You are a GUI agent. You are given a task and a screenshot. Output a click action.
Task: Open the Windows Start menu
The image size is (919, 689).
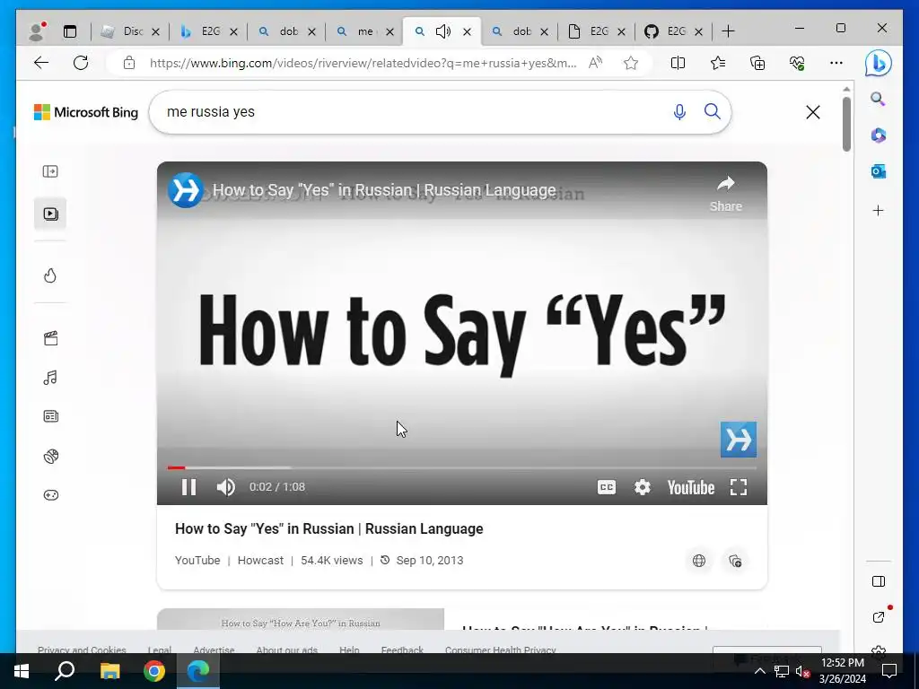click(22, 671)
